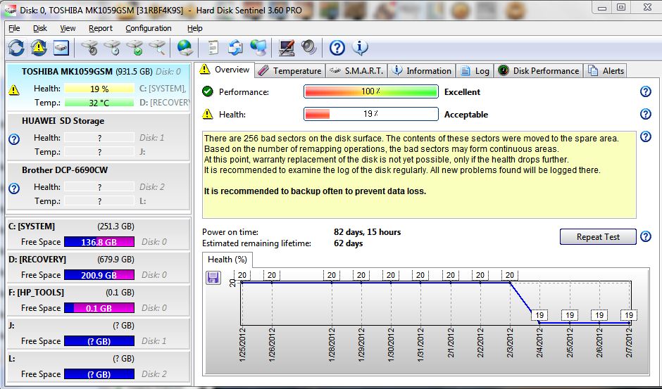Select the C: [SYSTEM] partition
The image size is (662, 389).
tap(99, 234)
